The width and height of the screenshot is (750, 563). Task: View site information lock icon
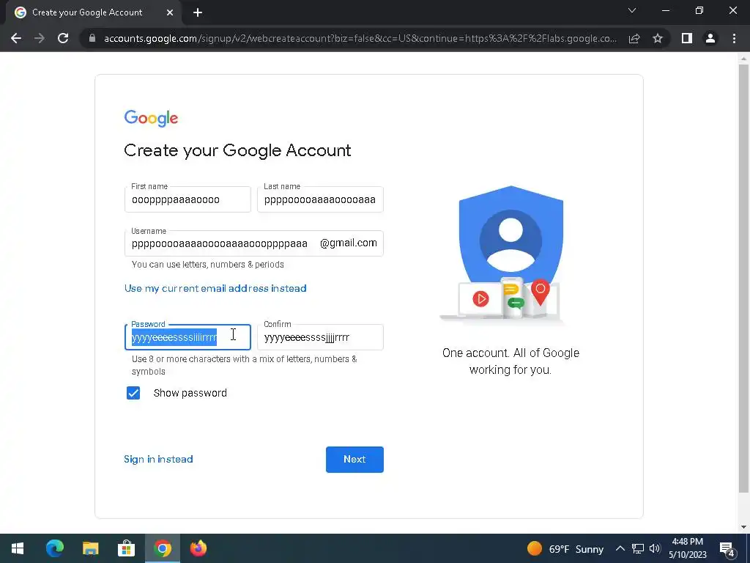(92, 38)
